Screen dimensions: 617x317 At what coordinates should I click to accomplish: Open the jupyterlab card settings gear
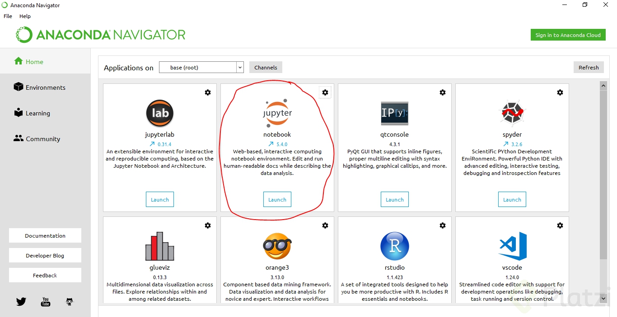click(x=208, y=92)
